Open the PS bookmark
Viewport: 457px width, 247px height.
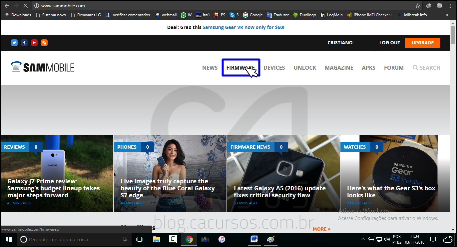click(220, 15)
